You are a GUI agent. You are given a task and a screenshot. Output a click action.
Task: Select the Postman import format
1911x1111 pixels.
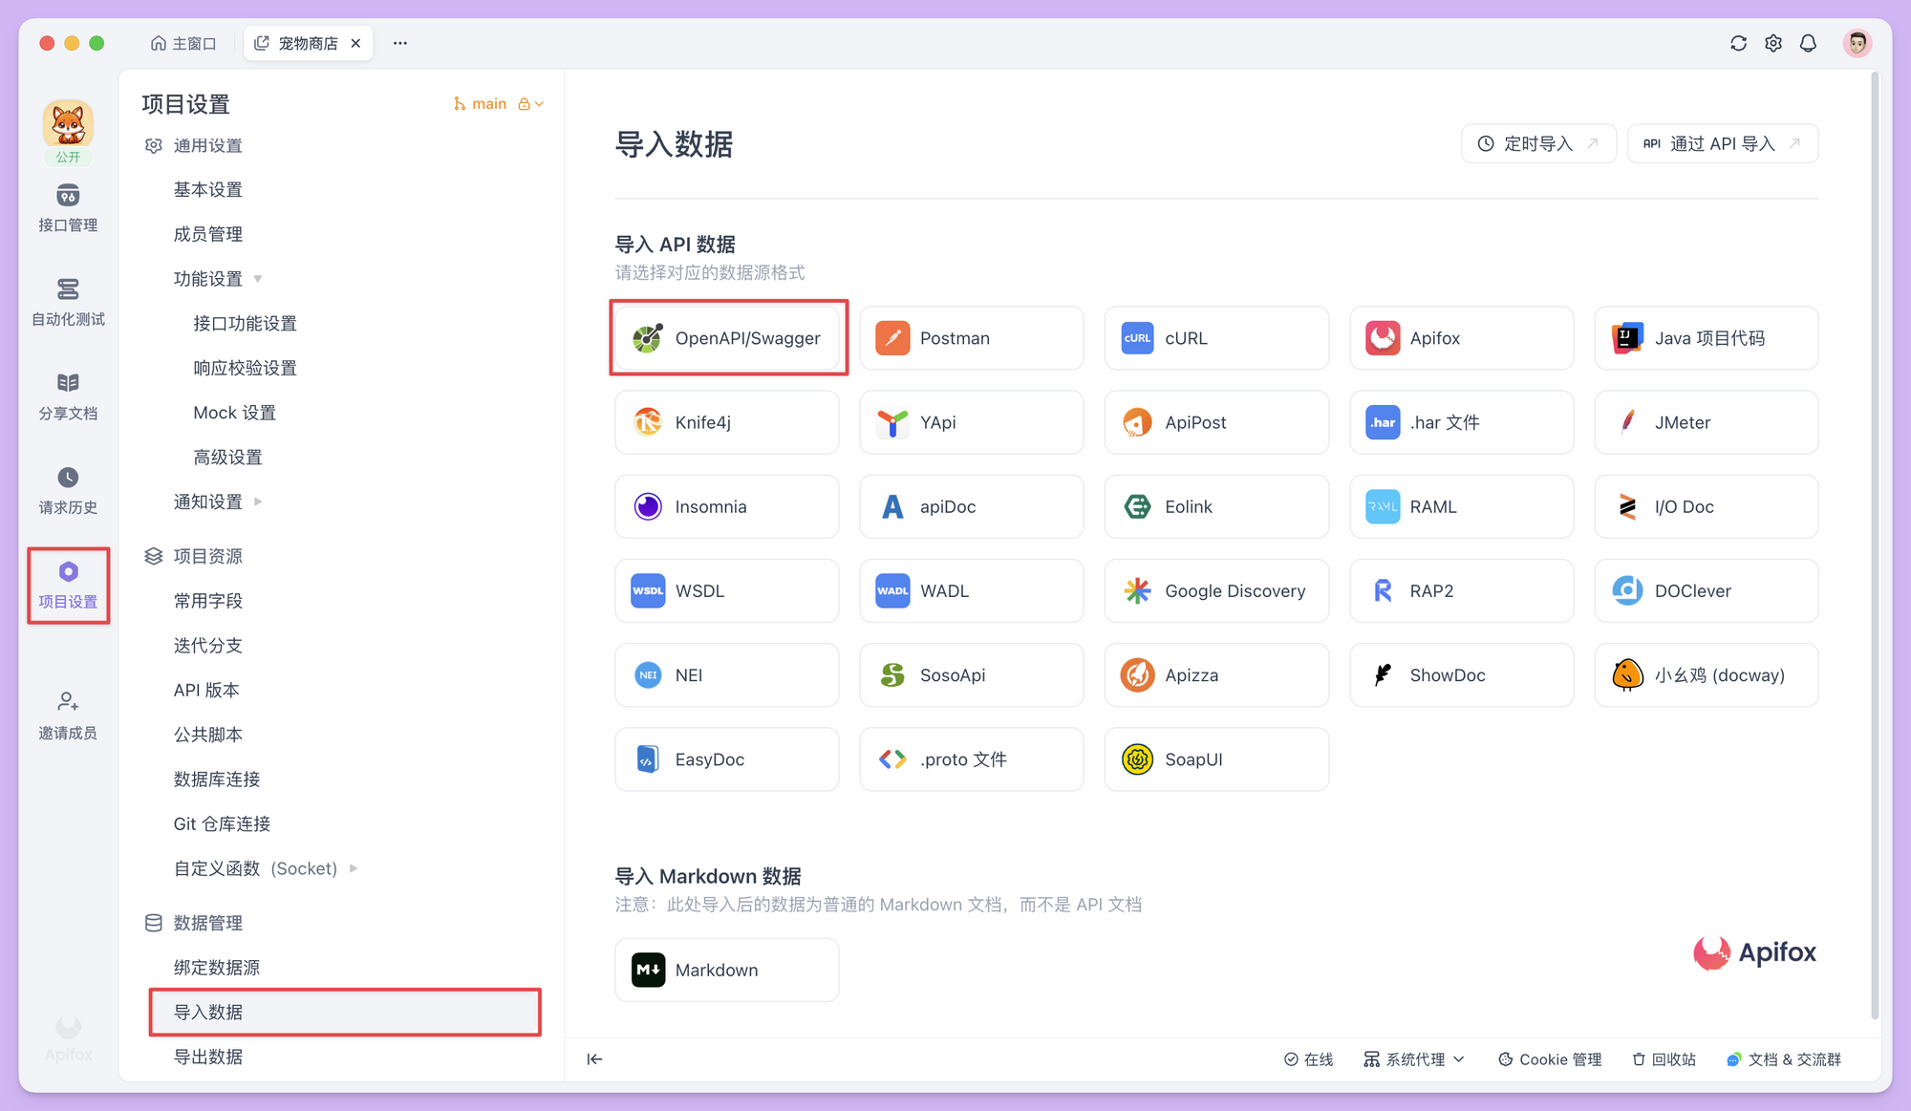pos(971,337)
